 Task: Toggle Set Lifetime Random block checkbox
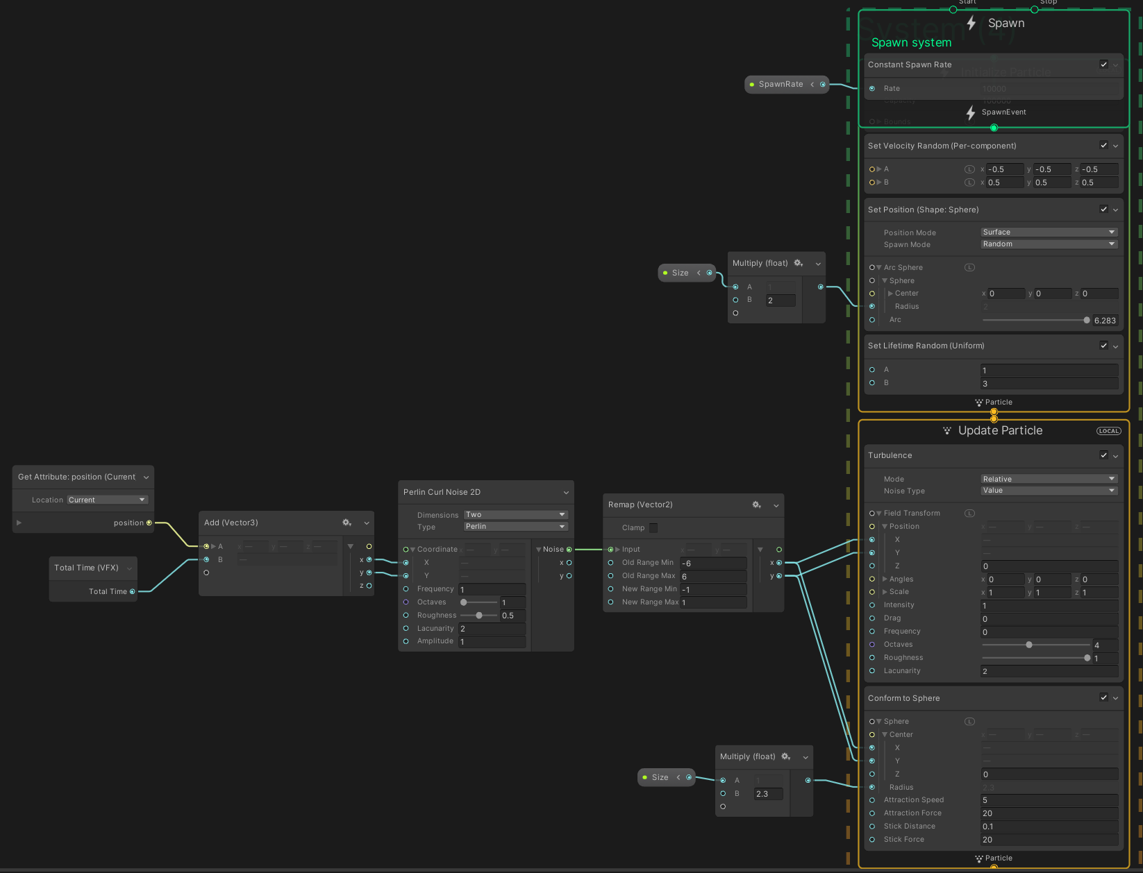pos(1104,346)
